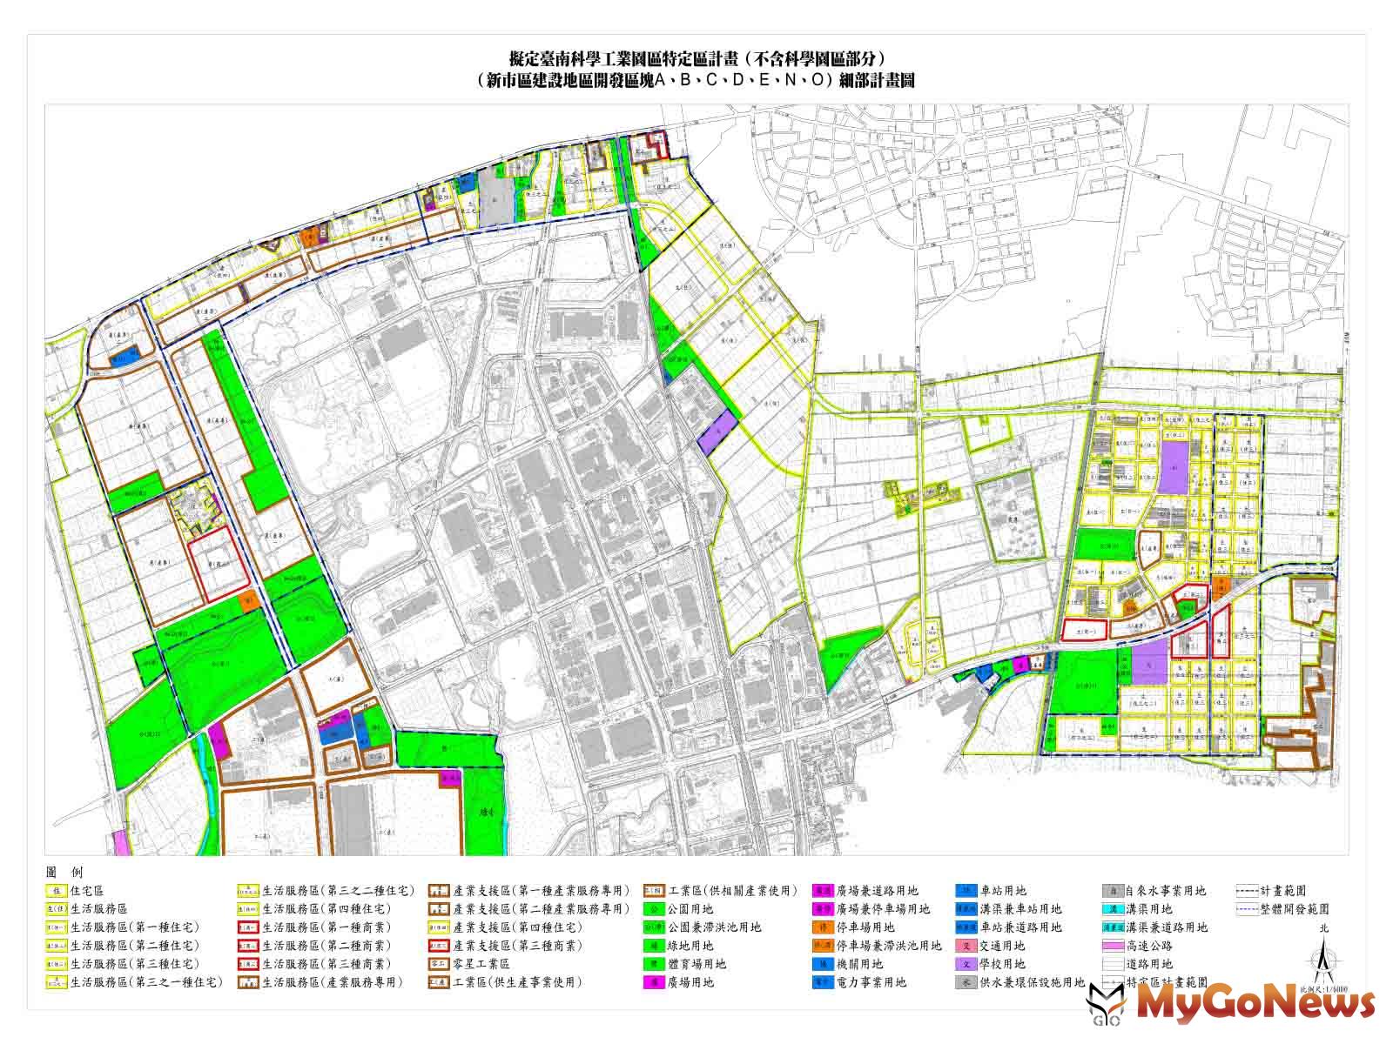
Task: Click the 生活服務區(第二種住宅) label
Action: (x=135, y=946)
